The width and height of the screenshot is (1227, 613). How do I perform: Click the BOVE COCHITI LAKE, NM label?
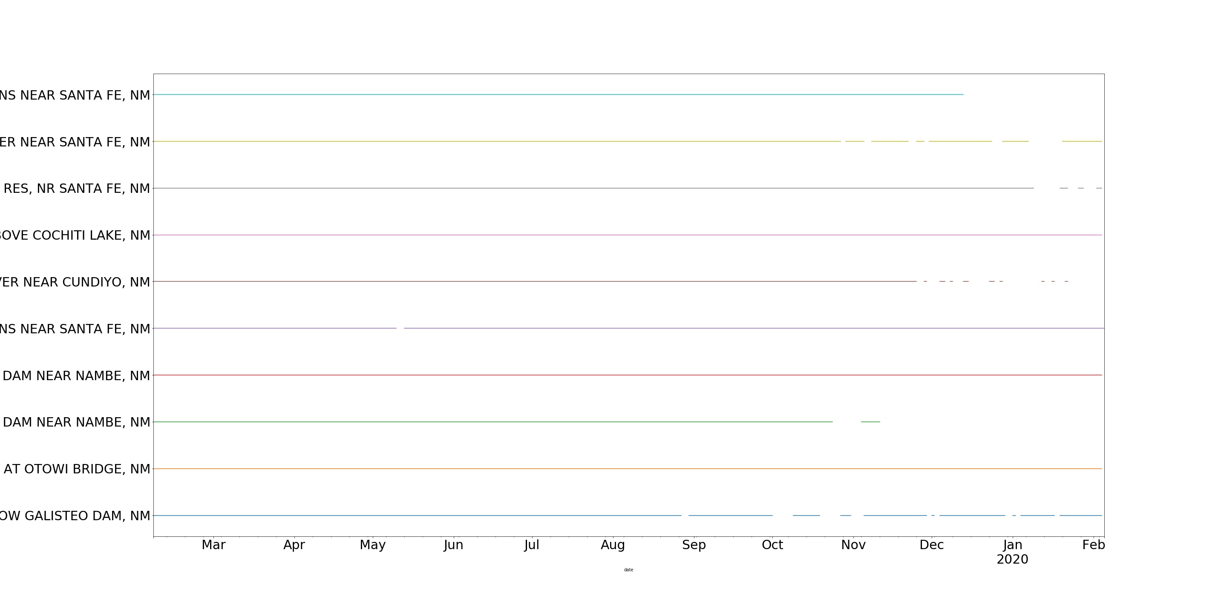click(75, 235)
